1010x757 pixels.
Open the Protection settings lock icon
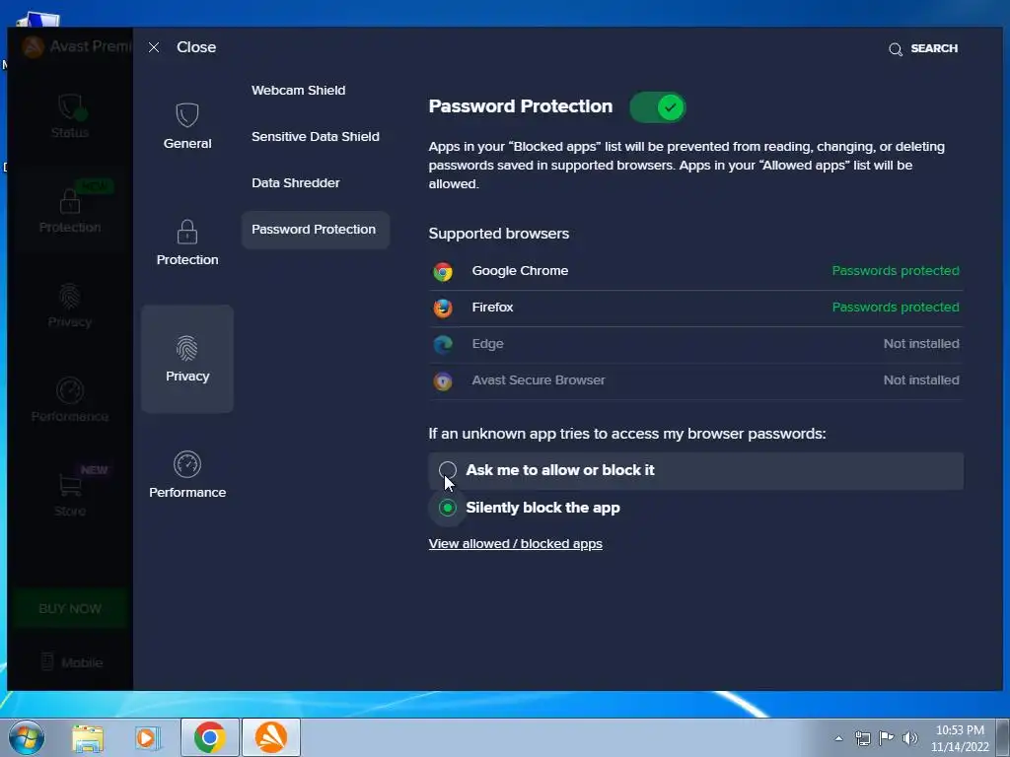186,232
